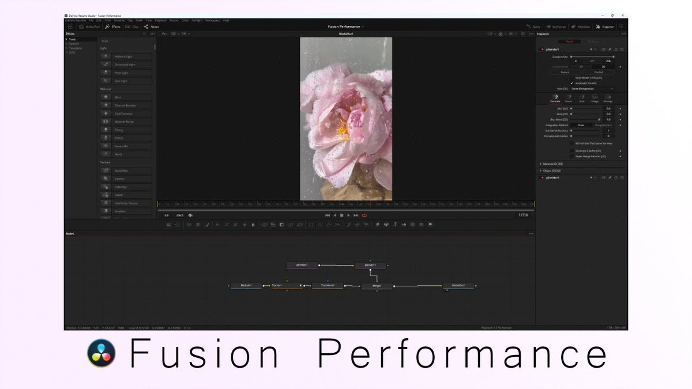Select the BumpMap texture tool
Viewport: 692px width, 389px height.
[x=126, y=171]
